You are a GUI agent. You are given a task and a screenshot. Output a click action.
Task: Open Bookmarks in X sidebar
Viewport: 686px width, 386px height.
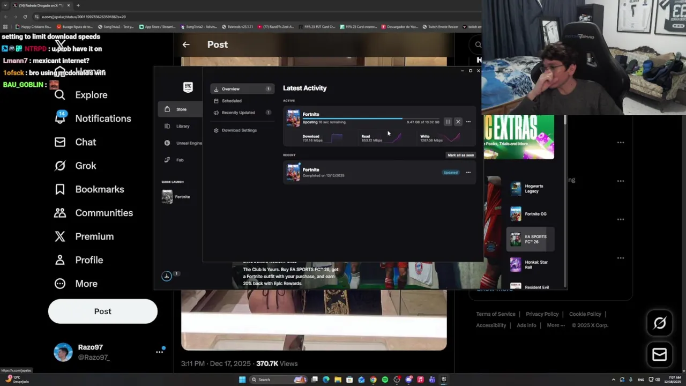point(89,189)
